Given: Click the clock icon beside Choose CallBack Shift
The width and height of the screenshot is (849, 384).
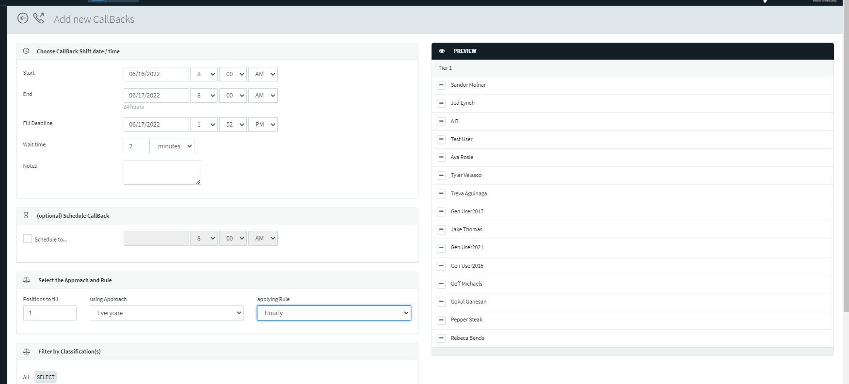Looking at the screenshot, I should coord(26,51).
